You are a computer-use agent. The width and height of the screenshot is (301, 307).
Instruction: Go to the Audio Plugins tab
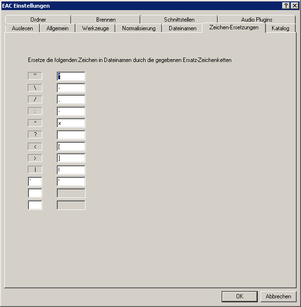pyautogui.click(x=256, y=20)
